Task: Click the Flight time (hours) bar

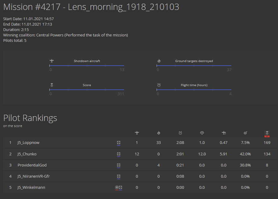Action: 194,89
